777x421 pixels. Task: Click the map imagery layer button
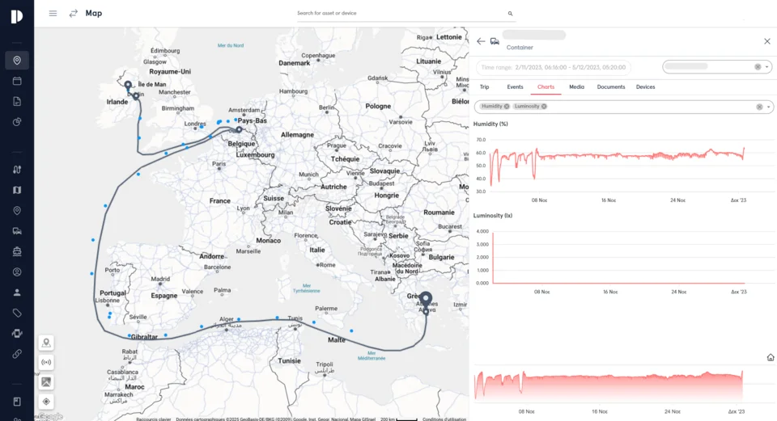pyautogui.click(x=46, y=381)
